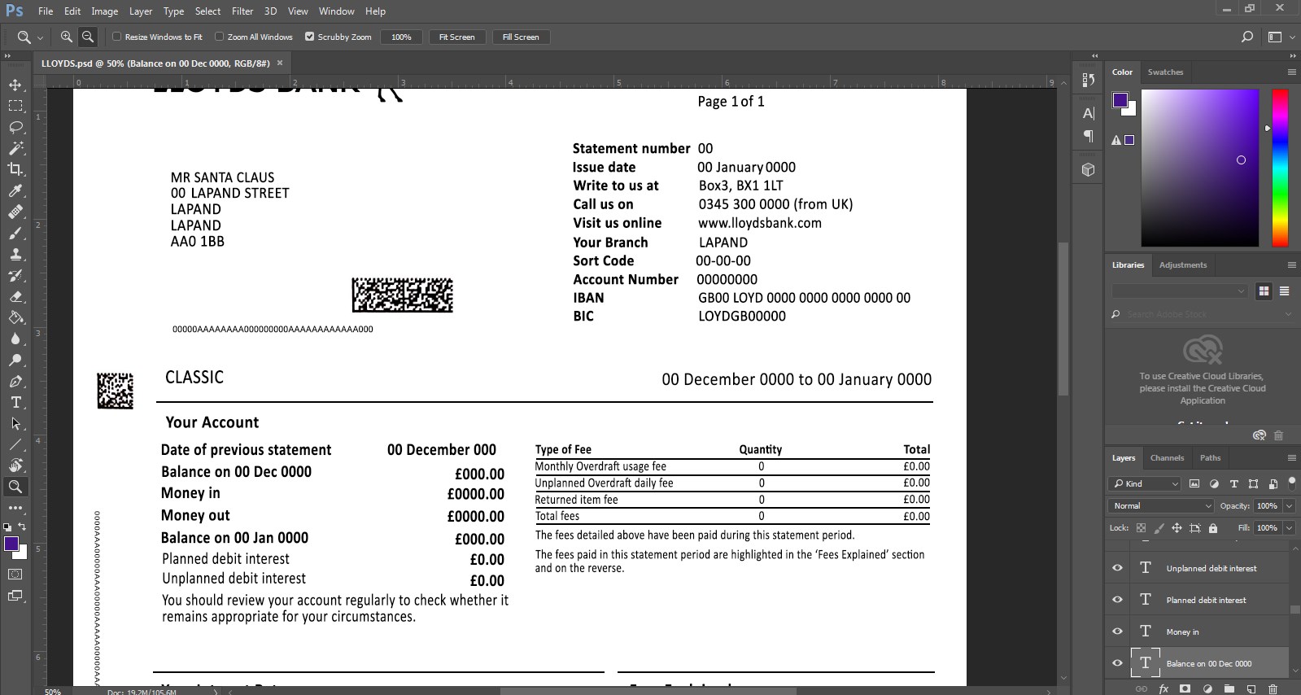Toggle Quick Mask mode
1301x695 pixels.
(15, 574)
